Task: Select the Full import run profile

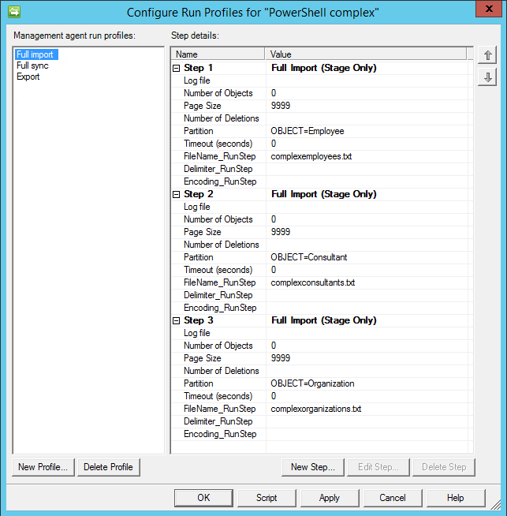Action: [x=36, y=54]
